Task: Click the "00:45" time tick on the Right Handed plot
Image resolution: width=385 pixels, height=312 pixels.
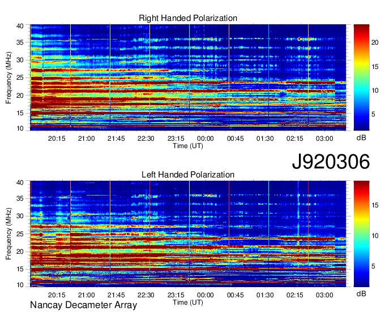Action: (x=235, y=138)
